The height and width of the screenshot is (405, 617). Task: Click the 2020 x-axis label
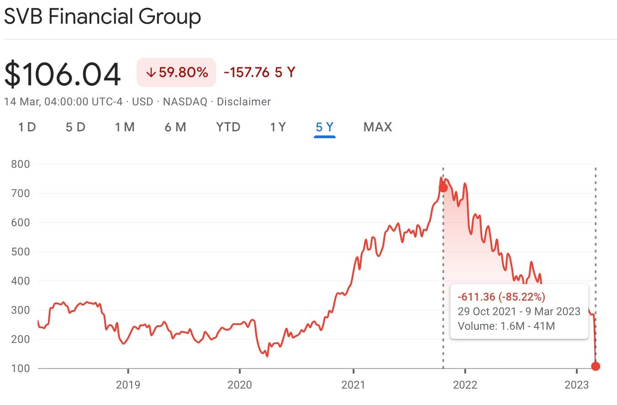coord(239,384)
